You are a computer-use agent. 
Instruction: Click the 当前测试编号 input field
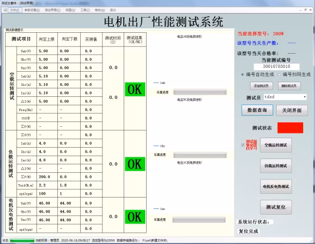[276, 67]
